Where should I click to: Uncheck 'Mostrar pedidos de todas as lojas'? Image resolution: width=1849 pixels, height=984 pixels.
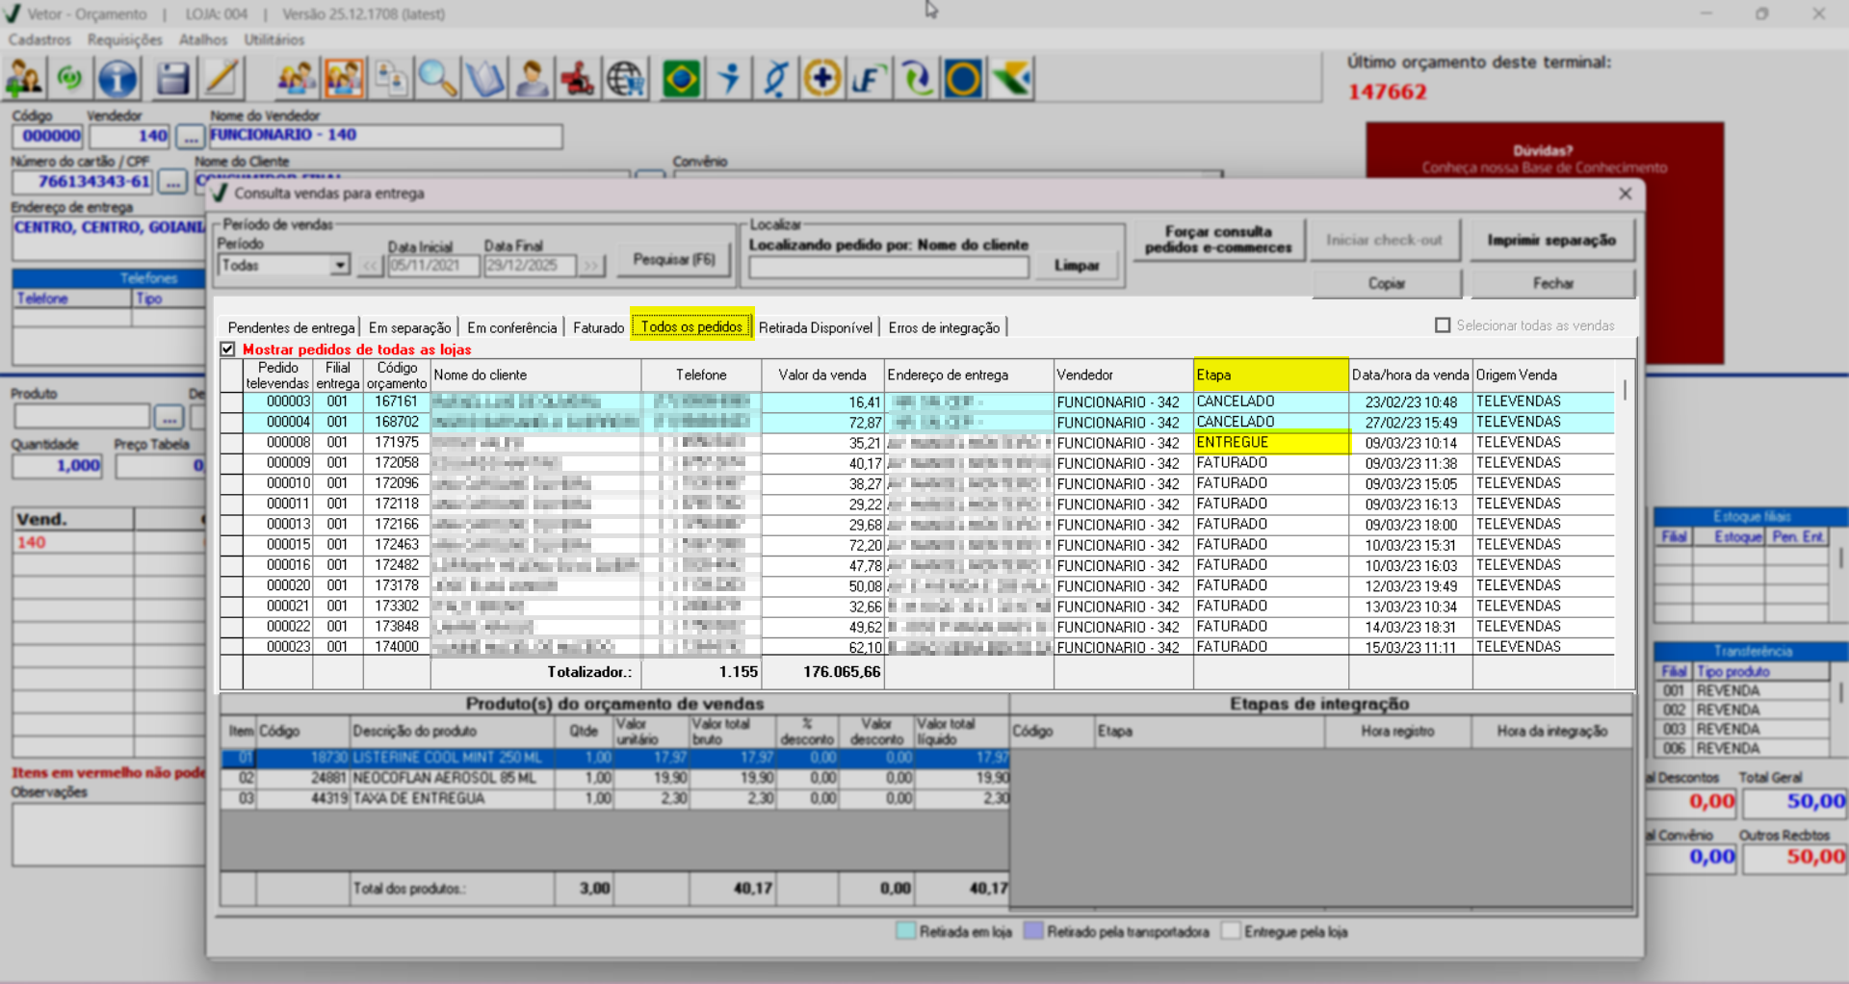tap(228, 350)
